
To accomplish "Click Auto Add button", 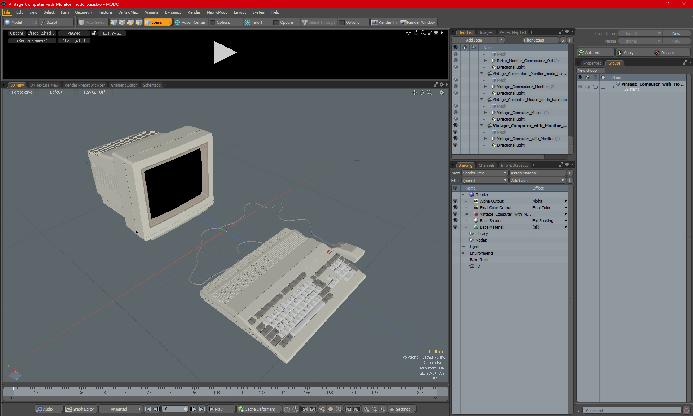I will tap(595, 53).
